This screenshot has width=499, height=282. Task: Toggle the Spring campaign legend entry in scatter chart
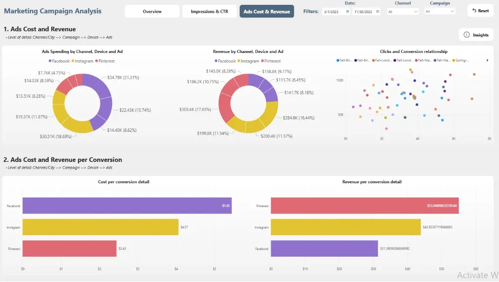pyautogui.click(x=462, y=60)
